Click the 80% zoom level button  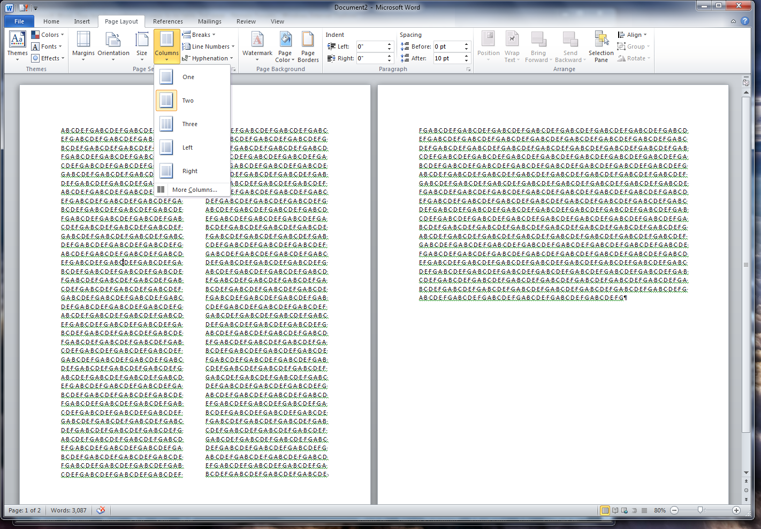pos(660,510)
